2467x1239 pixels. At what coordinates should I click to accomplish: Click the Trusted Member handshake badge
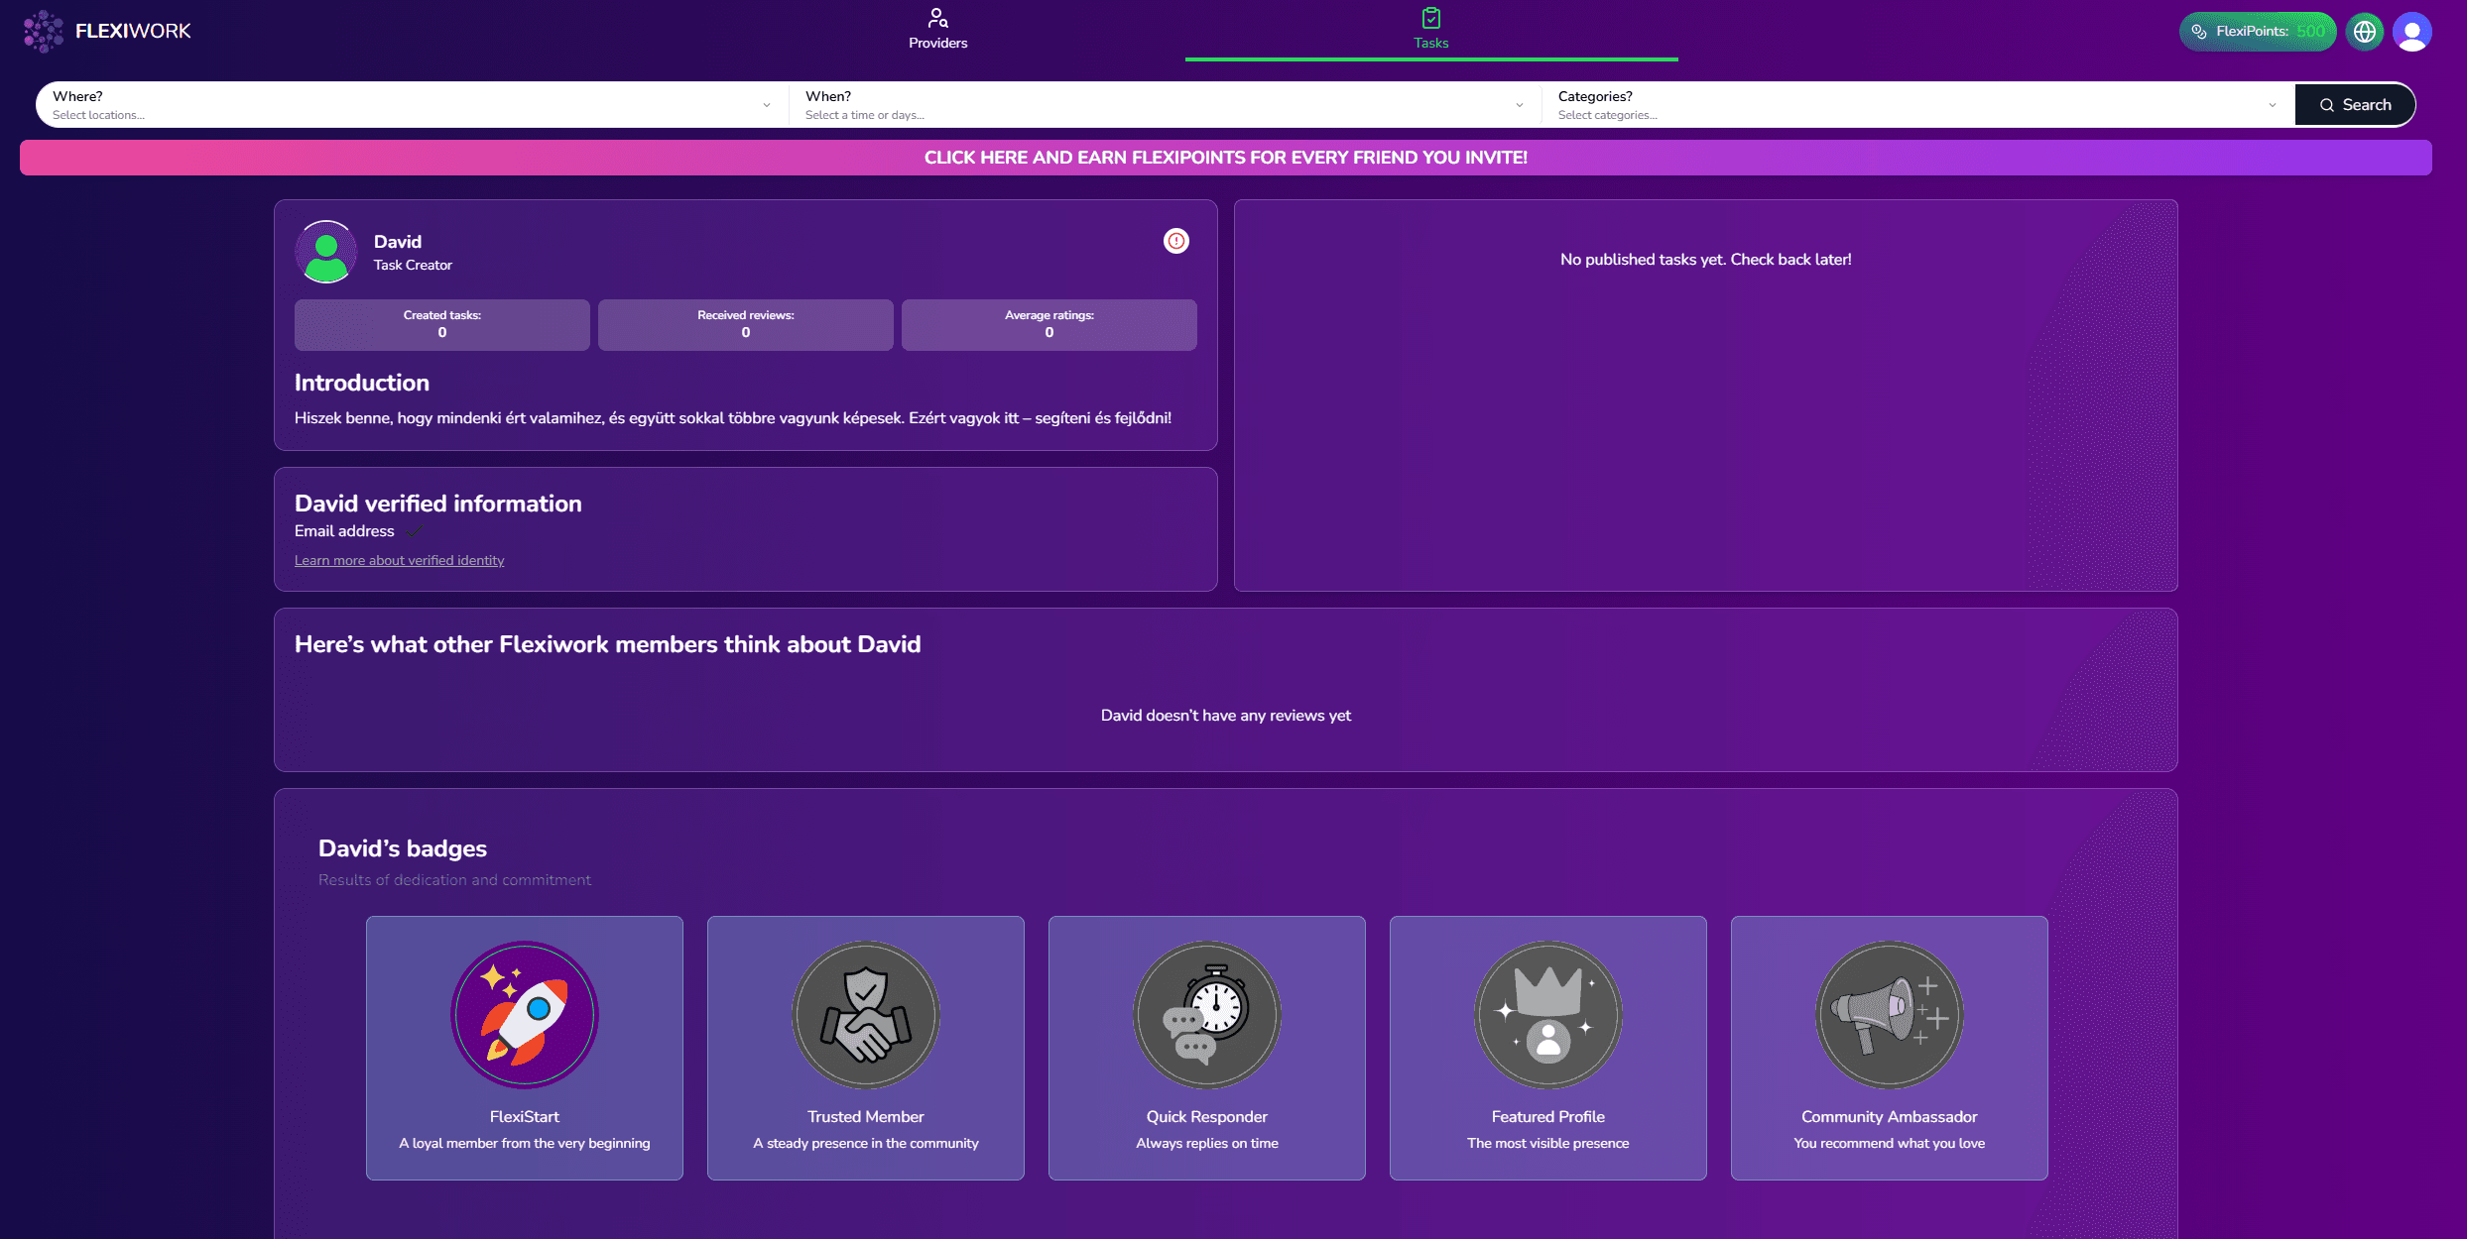tap(865, 1014)
